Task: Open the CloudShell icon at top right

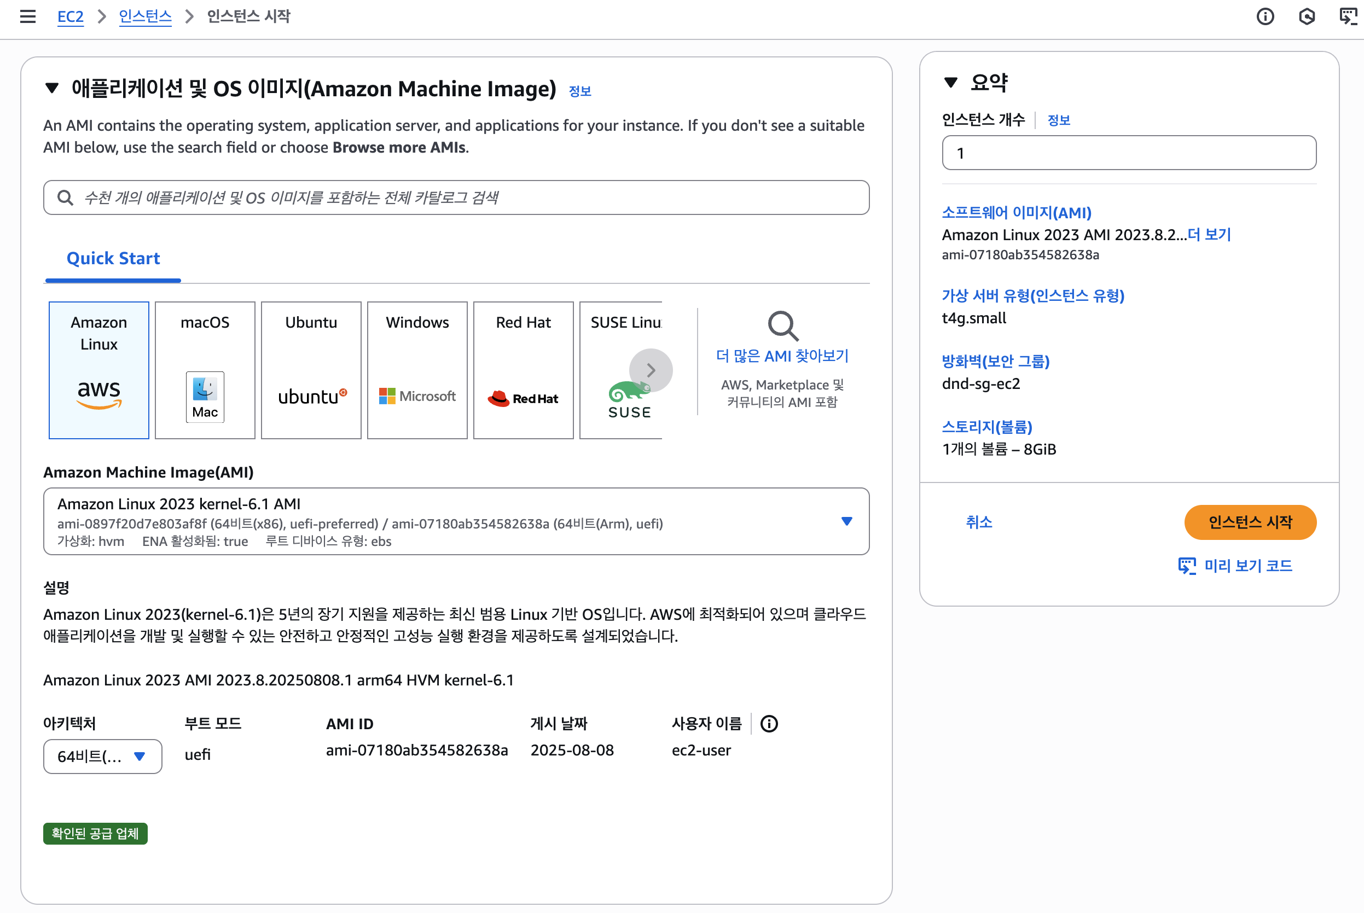Action: click(x=1348, y=16)
